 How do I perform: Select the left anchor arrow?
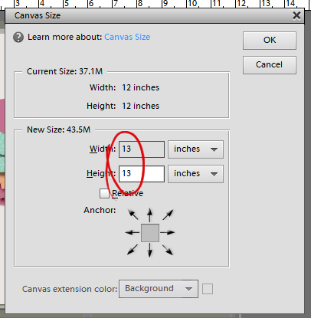tap(133, 232)
